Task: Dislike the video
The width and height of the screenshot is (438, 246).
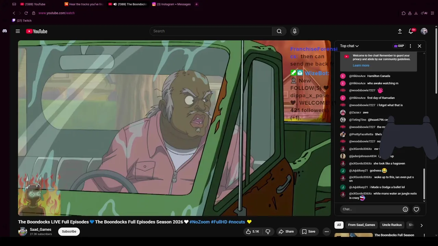Action: click(268, 232)
